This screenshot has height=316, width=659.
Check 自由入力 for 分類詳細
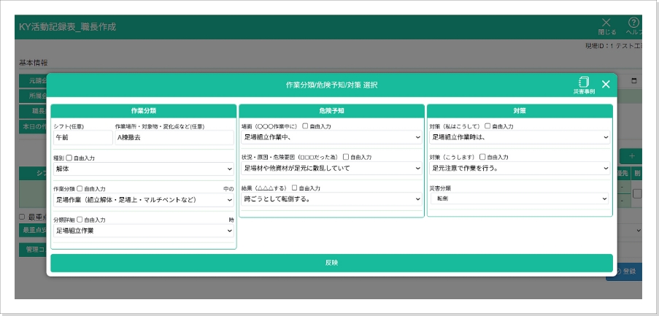click(x=80, y=219)
